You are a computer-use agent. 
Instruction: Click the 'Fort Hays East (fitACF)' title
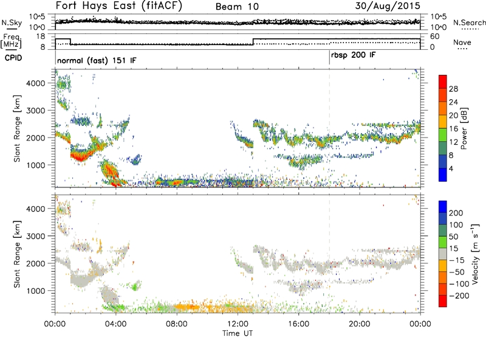pyautogui.click(x=119, y=5)
